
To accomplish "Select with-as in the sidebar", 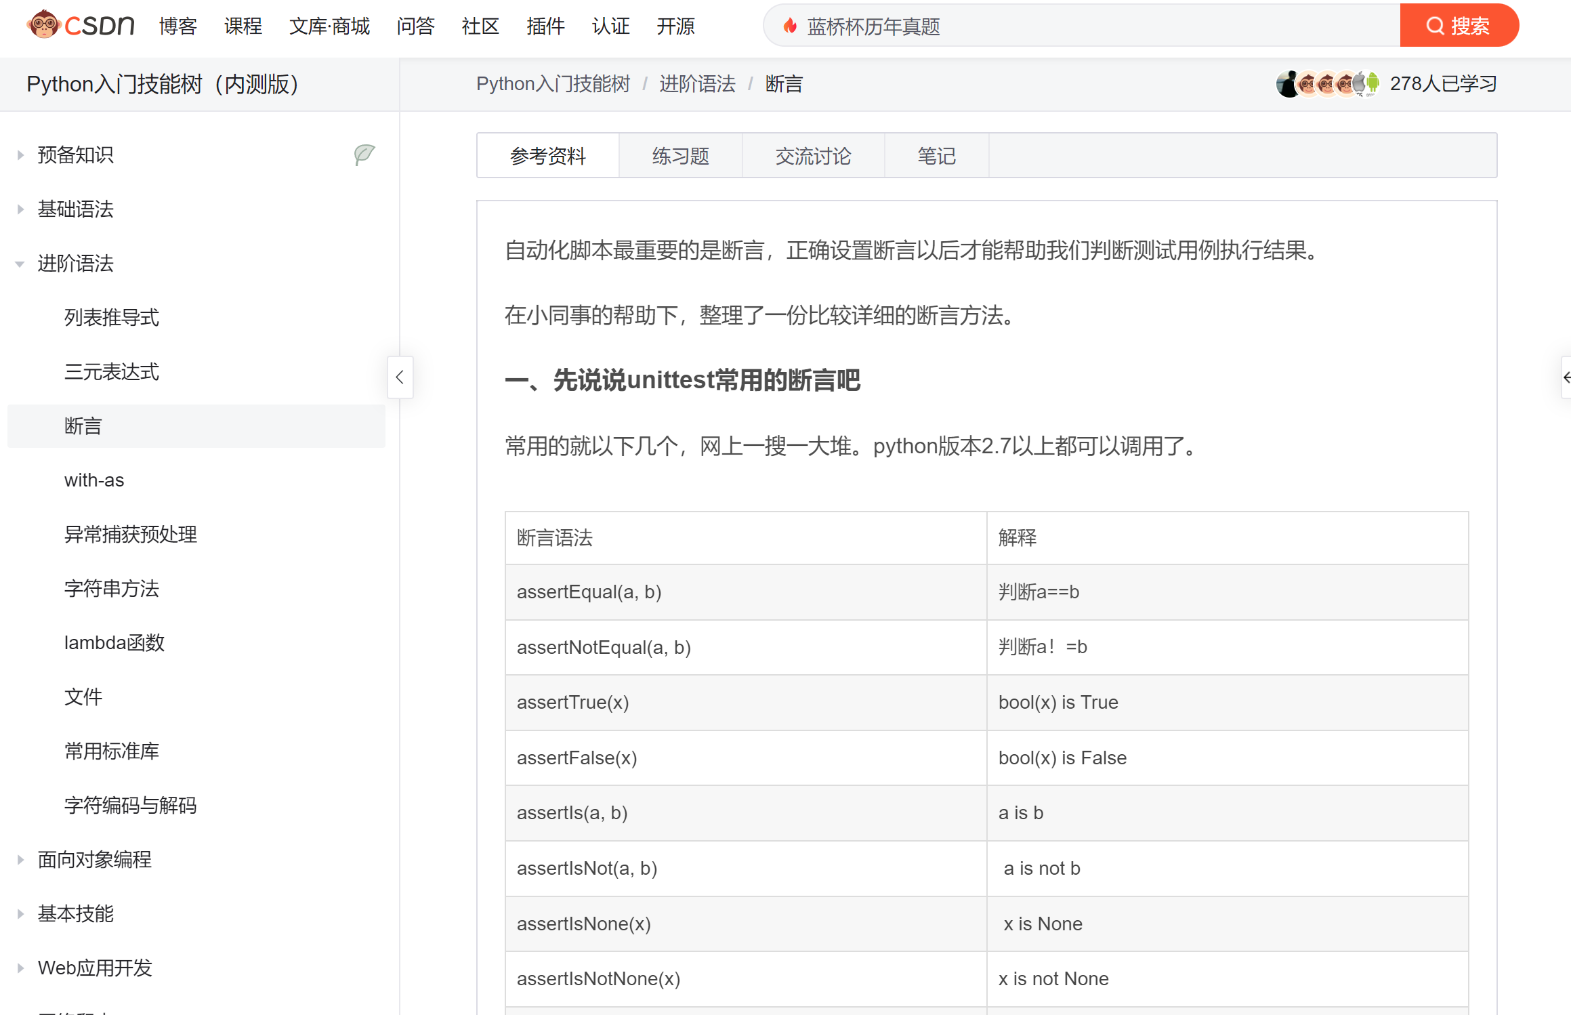I will coord(94,480).
